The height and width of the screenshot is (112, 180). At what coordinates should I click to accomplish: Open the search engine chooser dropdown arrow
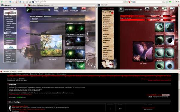point(135,2)
